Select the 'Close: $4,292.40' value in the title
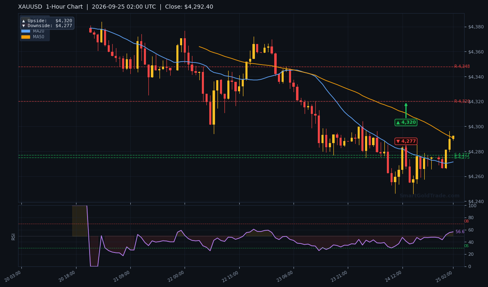488x287 pixels. [189, 7]
